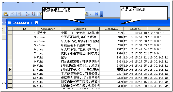Click the comment cell 空号

click(x=80, y=57)
